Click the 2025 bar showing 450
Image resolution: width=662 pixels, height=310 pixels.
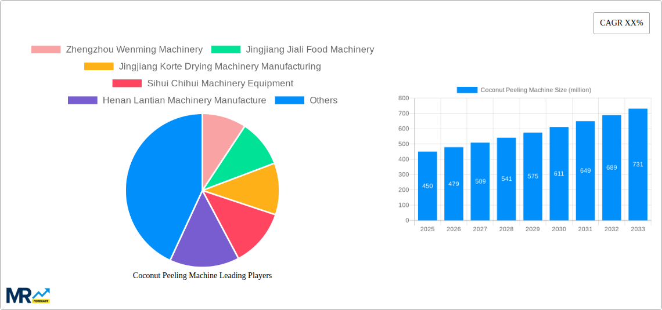(x=427, y=186)
